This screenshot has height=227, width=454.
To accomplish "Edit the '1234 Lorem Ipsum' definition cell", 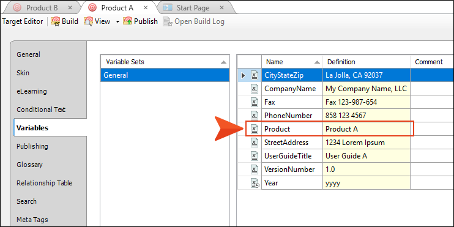I will coord(367,143).
